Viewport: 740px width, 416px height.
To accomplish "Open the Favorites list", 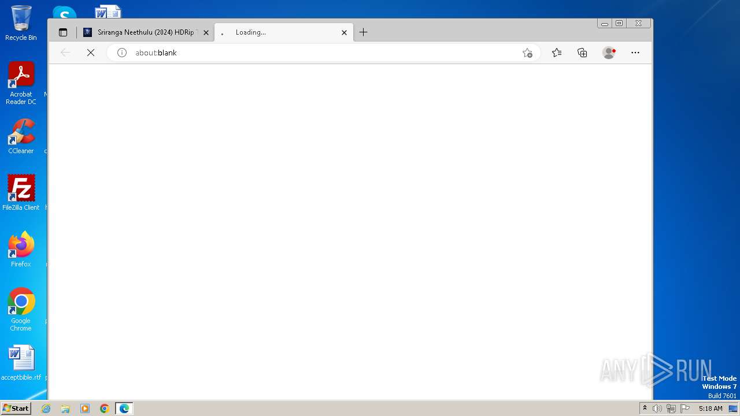I will [x=557, y=53].
